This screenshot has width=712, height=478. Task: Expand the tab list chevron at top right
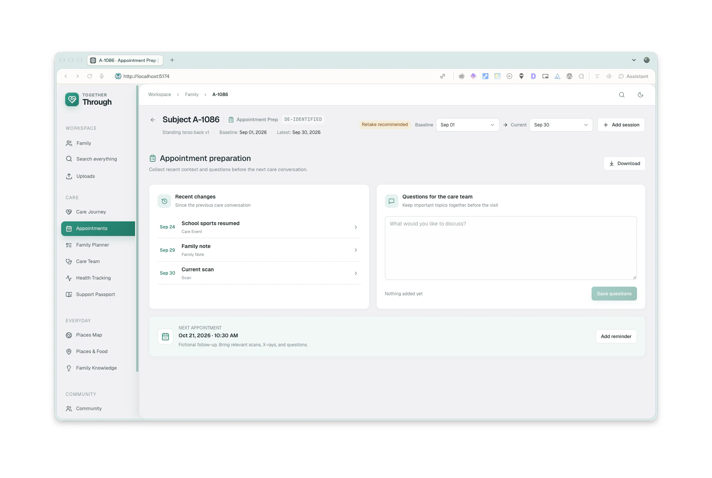click(634, 60)
